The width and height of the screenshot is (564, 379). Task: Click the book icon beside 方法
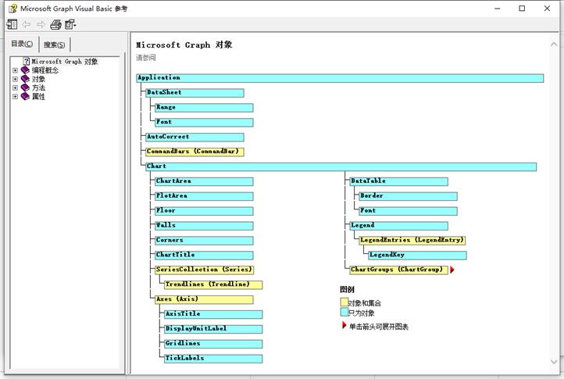[25, 88]
